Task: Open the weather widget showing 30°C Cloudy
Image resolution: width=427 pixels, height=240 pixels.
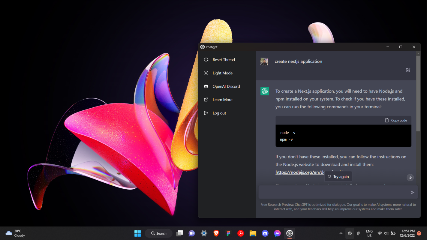Action: pos(15,233)
